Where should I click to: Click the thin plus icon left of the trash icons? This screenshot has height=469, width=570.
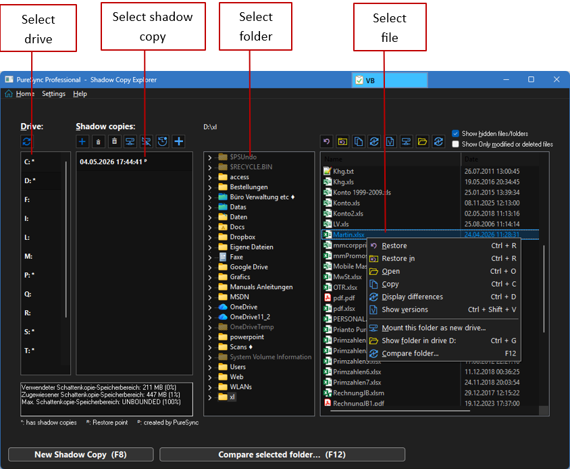tap(82, 141)
